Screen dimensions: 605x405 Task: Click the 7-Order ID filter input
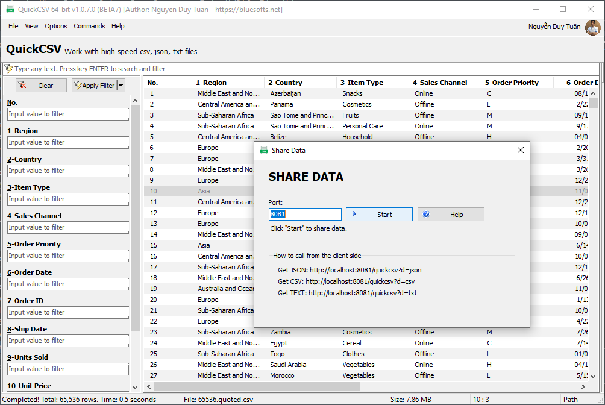[68, 312]
